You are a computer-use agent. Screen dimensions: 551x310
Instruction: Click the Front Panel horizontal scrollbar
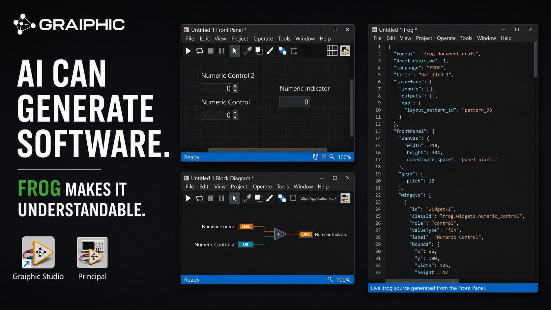267,150
